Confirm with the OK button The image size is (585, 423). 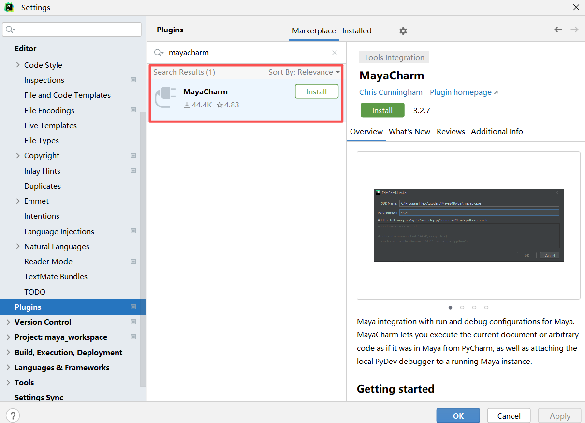click(x=458, y=416)
